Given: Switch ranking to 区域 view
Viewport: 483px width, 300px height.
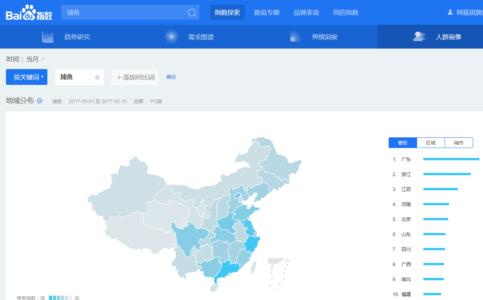Looking at the screenshot, I should pos(430,142).
